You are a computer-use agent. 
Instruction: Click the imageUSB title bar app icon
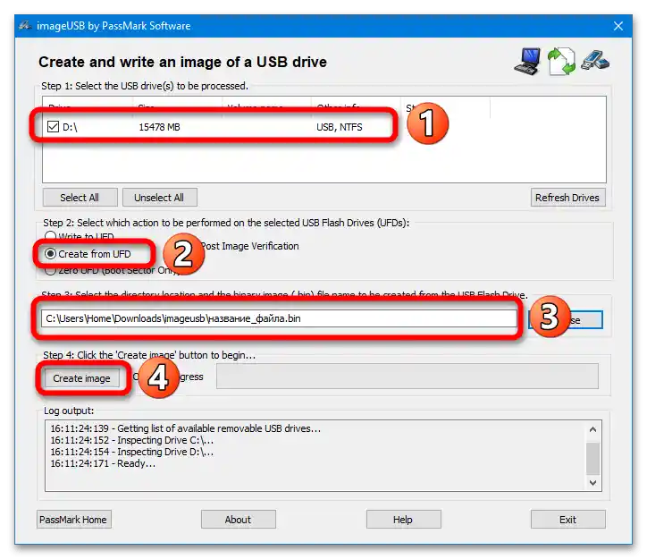25,26
